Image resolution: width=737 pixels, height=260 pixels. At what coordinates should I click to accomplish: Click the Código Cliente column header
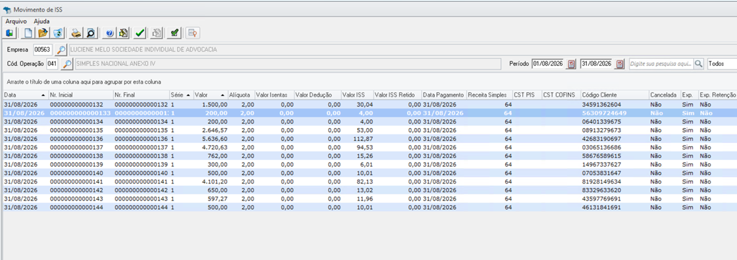pyautogui.click(x=614, y=95)
